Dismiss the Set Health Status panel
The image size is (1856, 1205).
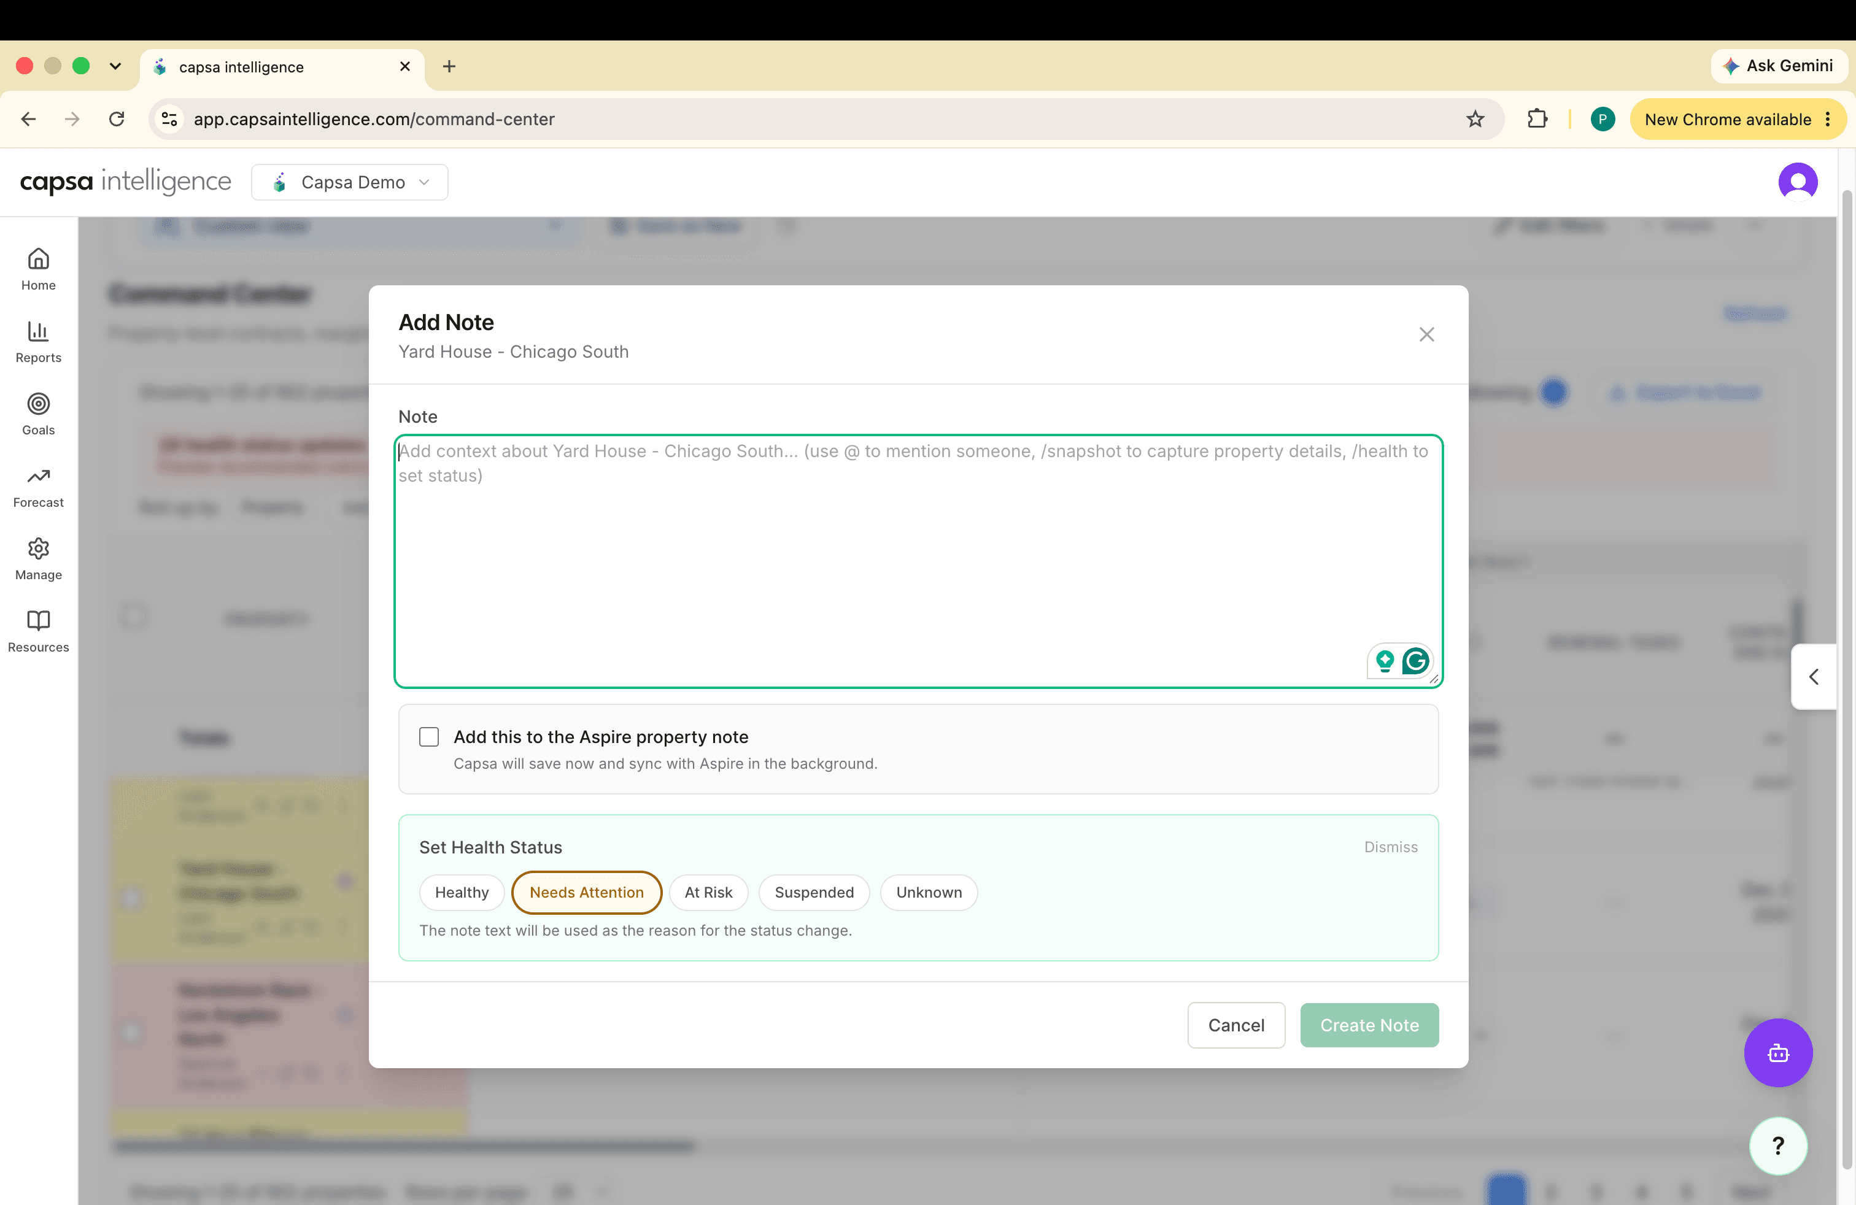click(1390, 847)
